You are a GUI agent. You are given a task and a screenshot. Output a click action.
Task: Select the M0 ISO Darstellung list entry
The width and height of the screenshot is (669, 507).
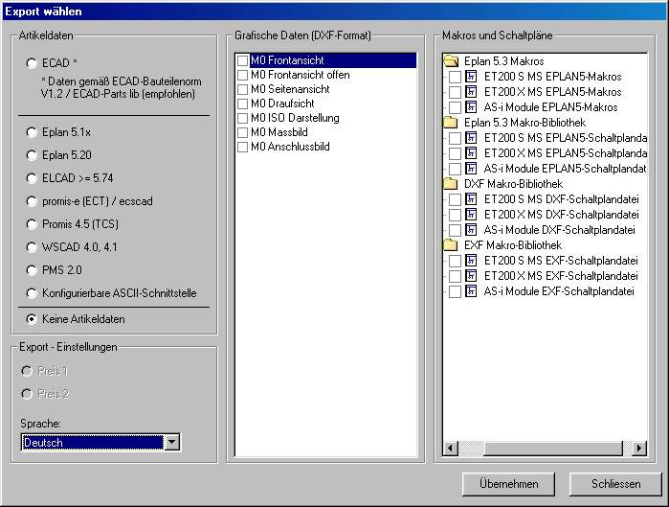295,118
